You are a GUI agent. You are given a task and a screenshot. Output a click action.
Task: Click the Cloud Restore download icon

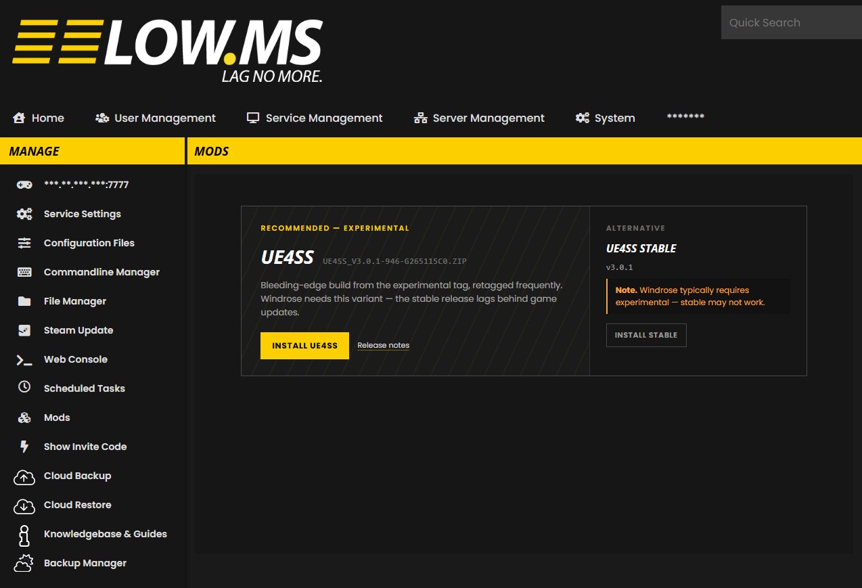(x=24, y=505)
